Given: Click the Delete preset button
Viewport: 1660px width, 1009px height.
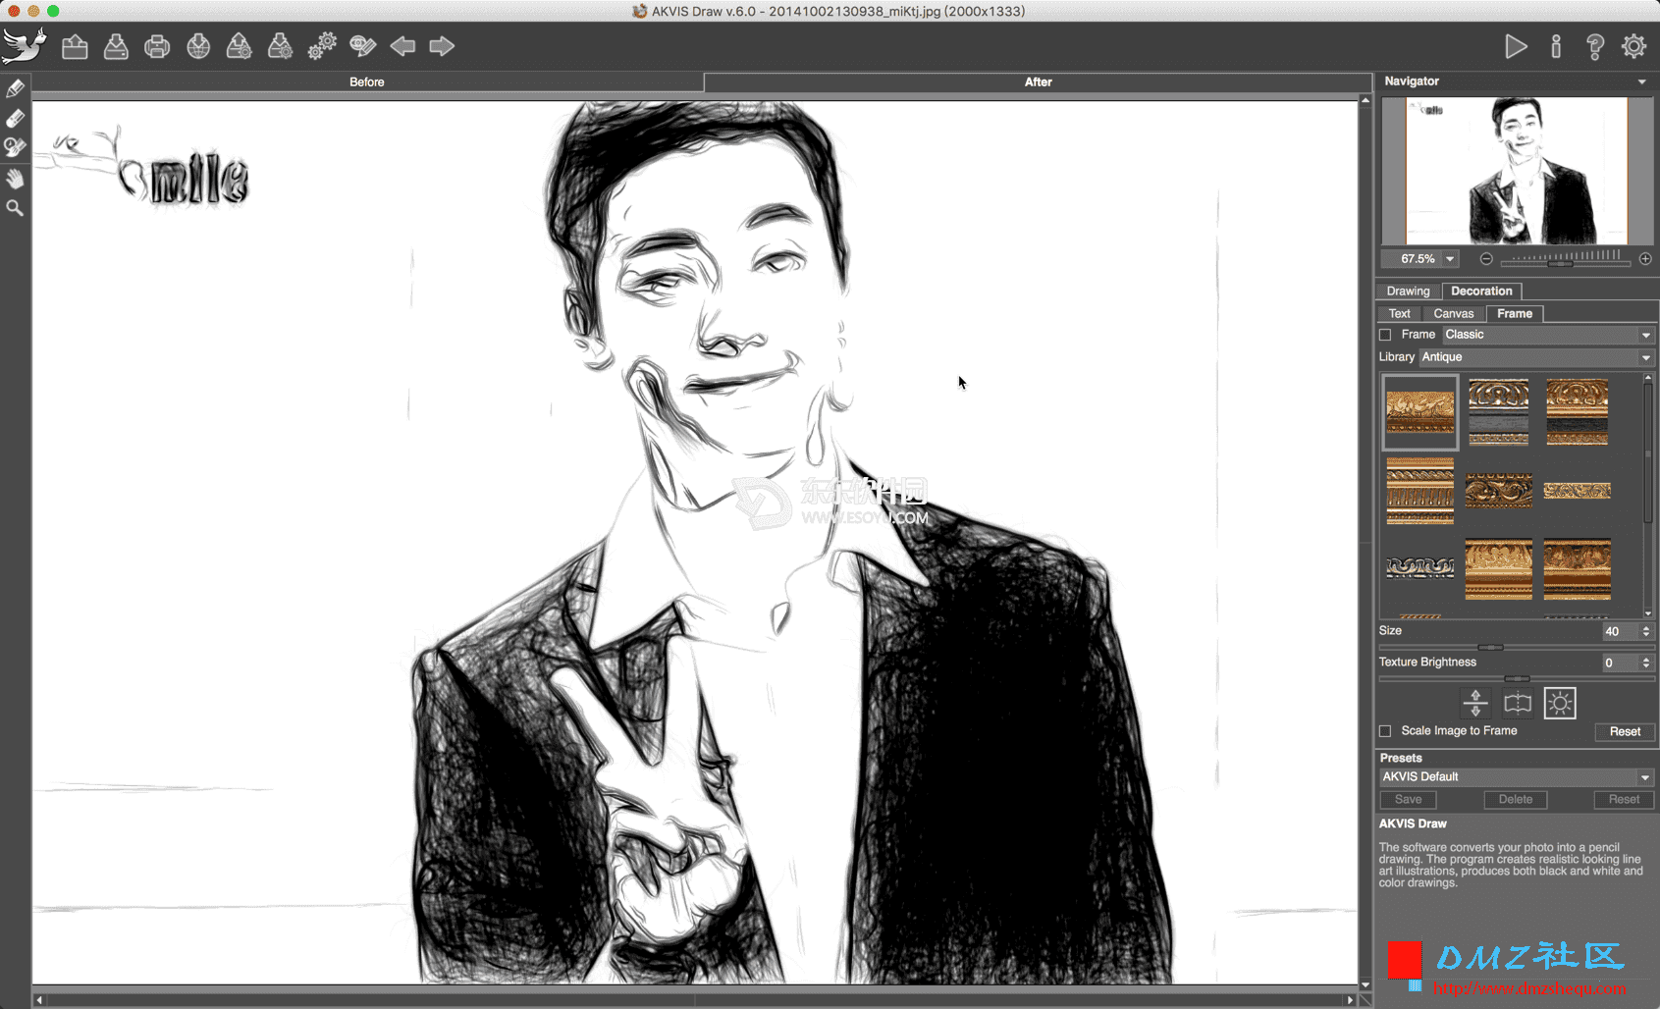Looking at the screenshot, I should click(x=1516, y=800).
